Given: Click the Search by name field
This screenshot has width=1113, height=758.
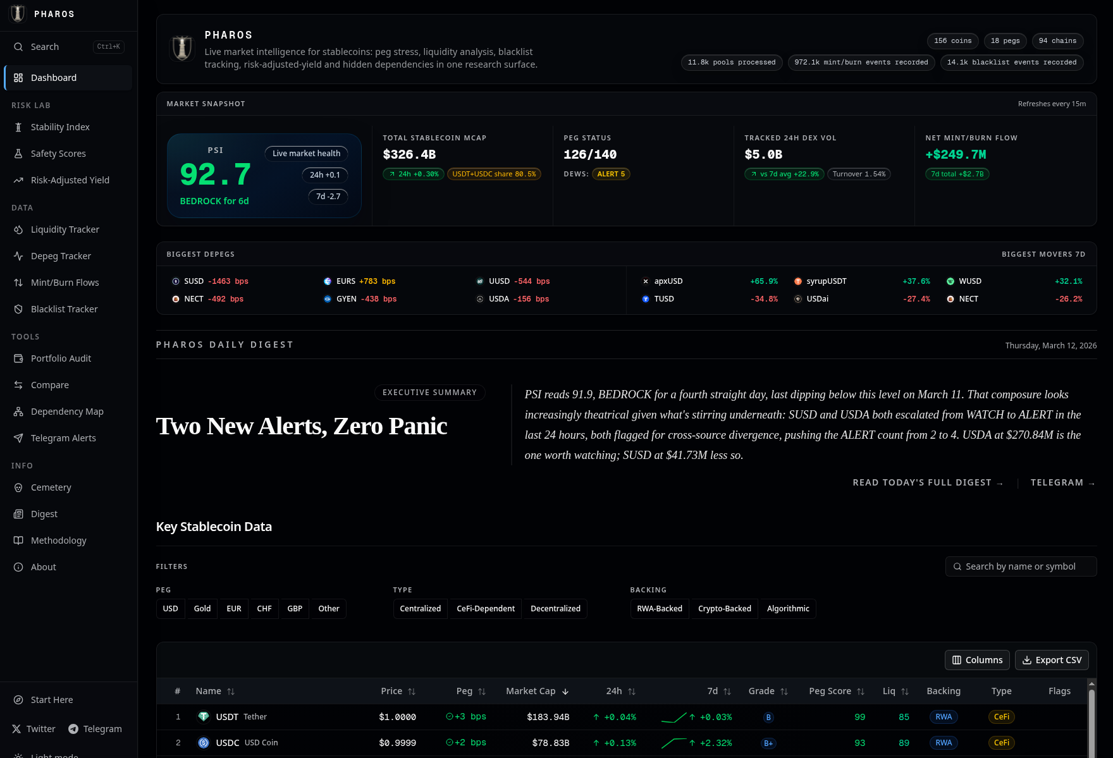Looking at the screenshot, I should (x=1021, y=566).
